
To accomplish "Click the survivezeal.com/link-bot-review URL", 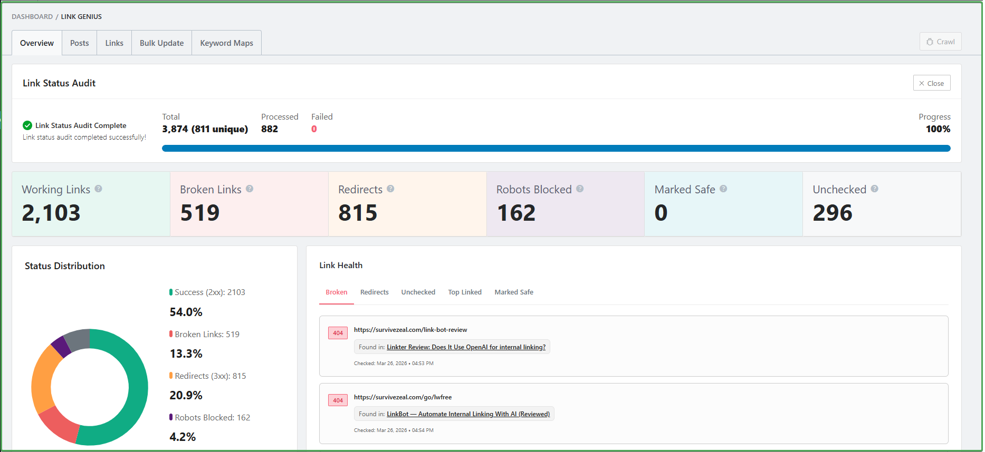I will pos(410,330).
